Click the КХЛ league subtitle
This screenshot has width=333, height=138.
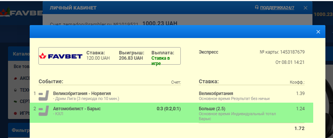pyautogui.click(x=58, y=114)
